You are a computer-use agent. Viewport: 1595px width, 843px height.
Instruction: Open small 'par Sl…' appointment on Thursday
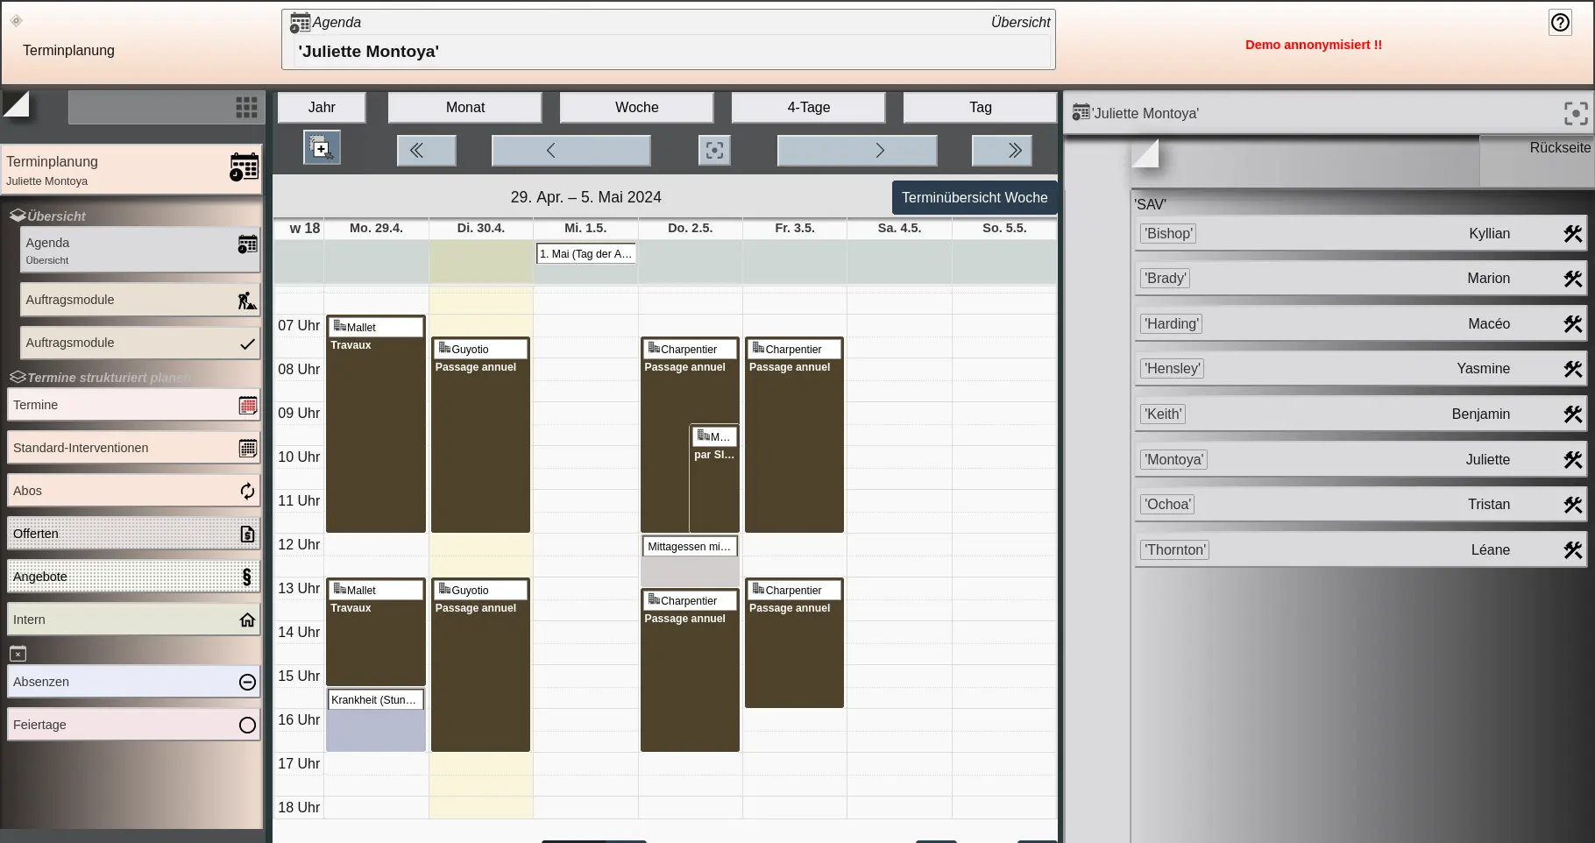(714, 478)
